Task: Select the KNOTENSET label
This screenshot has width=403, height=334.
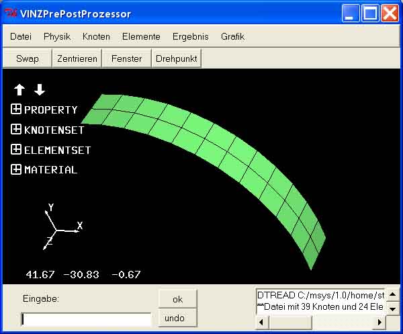Action: click(x=54, y=130)
